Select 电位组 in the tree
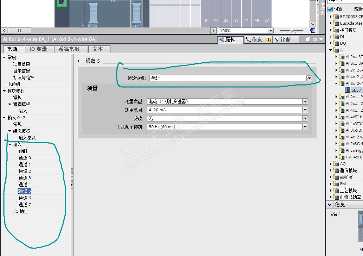The width and height of the screenshot is (363, 256). coord(14,84)
